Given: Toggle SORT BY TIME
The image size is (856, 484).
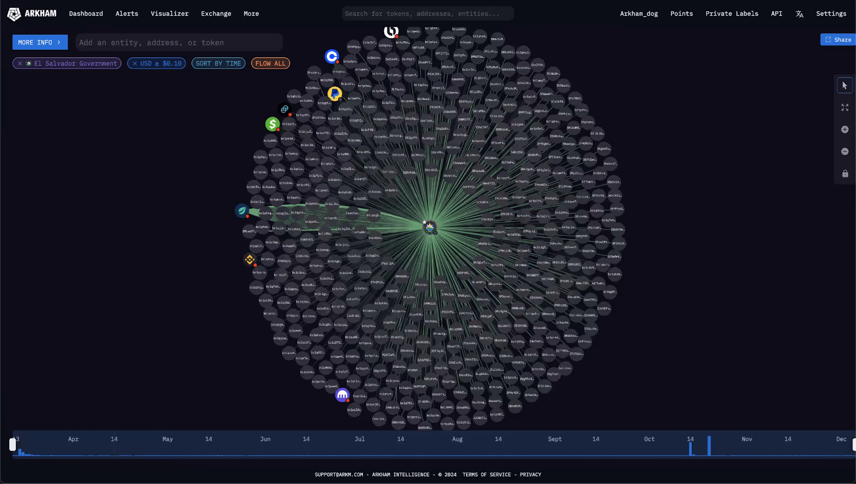Looking at the screenshot, I should point(218,63).
